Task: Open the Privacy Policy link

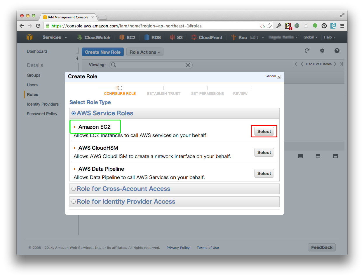Action: (178, 247)
